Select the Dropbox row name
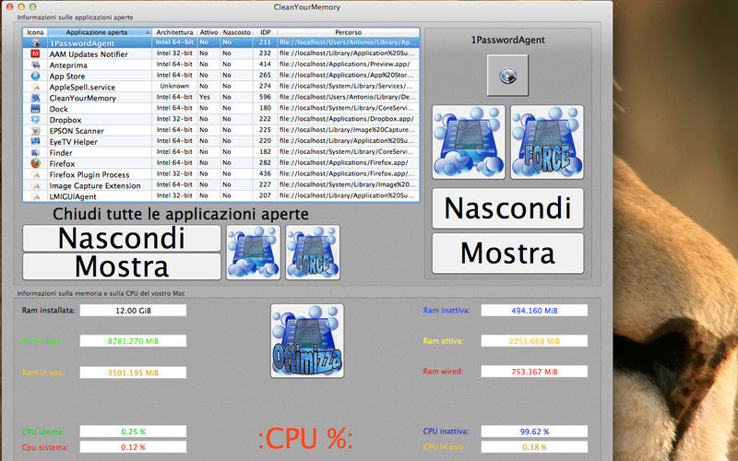 tap(65, 120)
